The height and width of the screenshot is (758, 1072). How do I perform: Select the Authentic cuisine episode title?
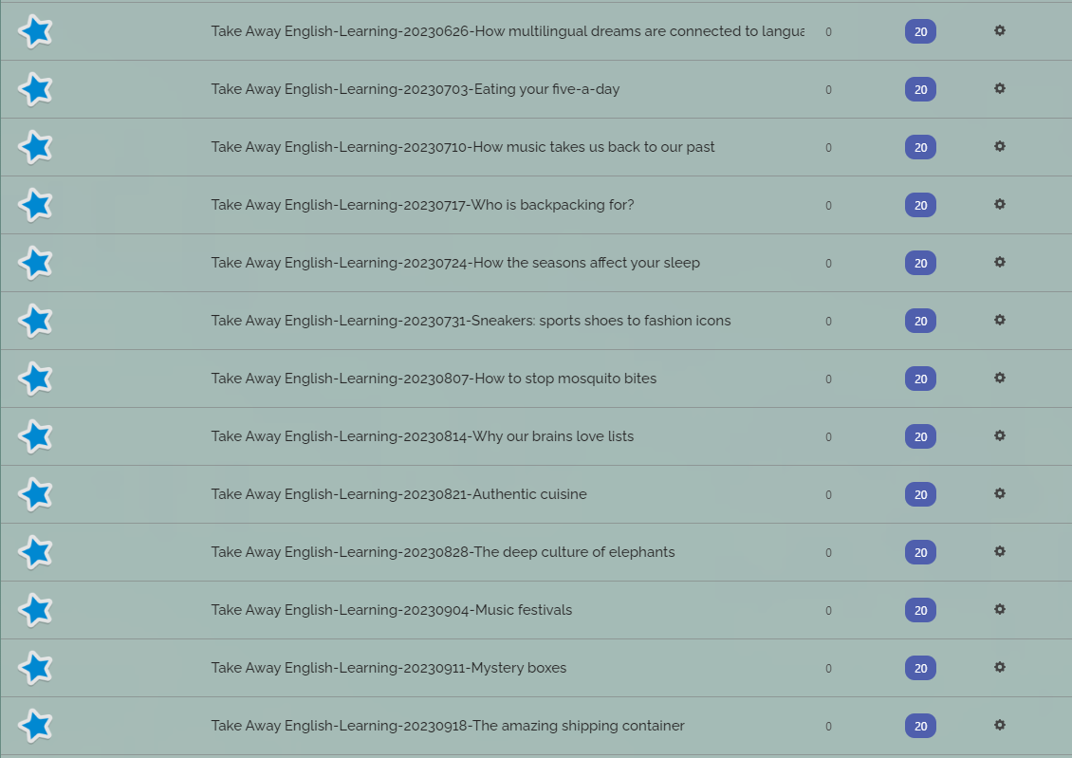click(398, 494)
